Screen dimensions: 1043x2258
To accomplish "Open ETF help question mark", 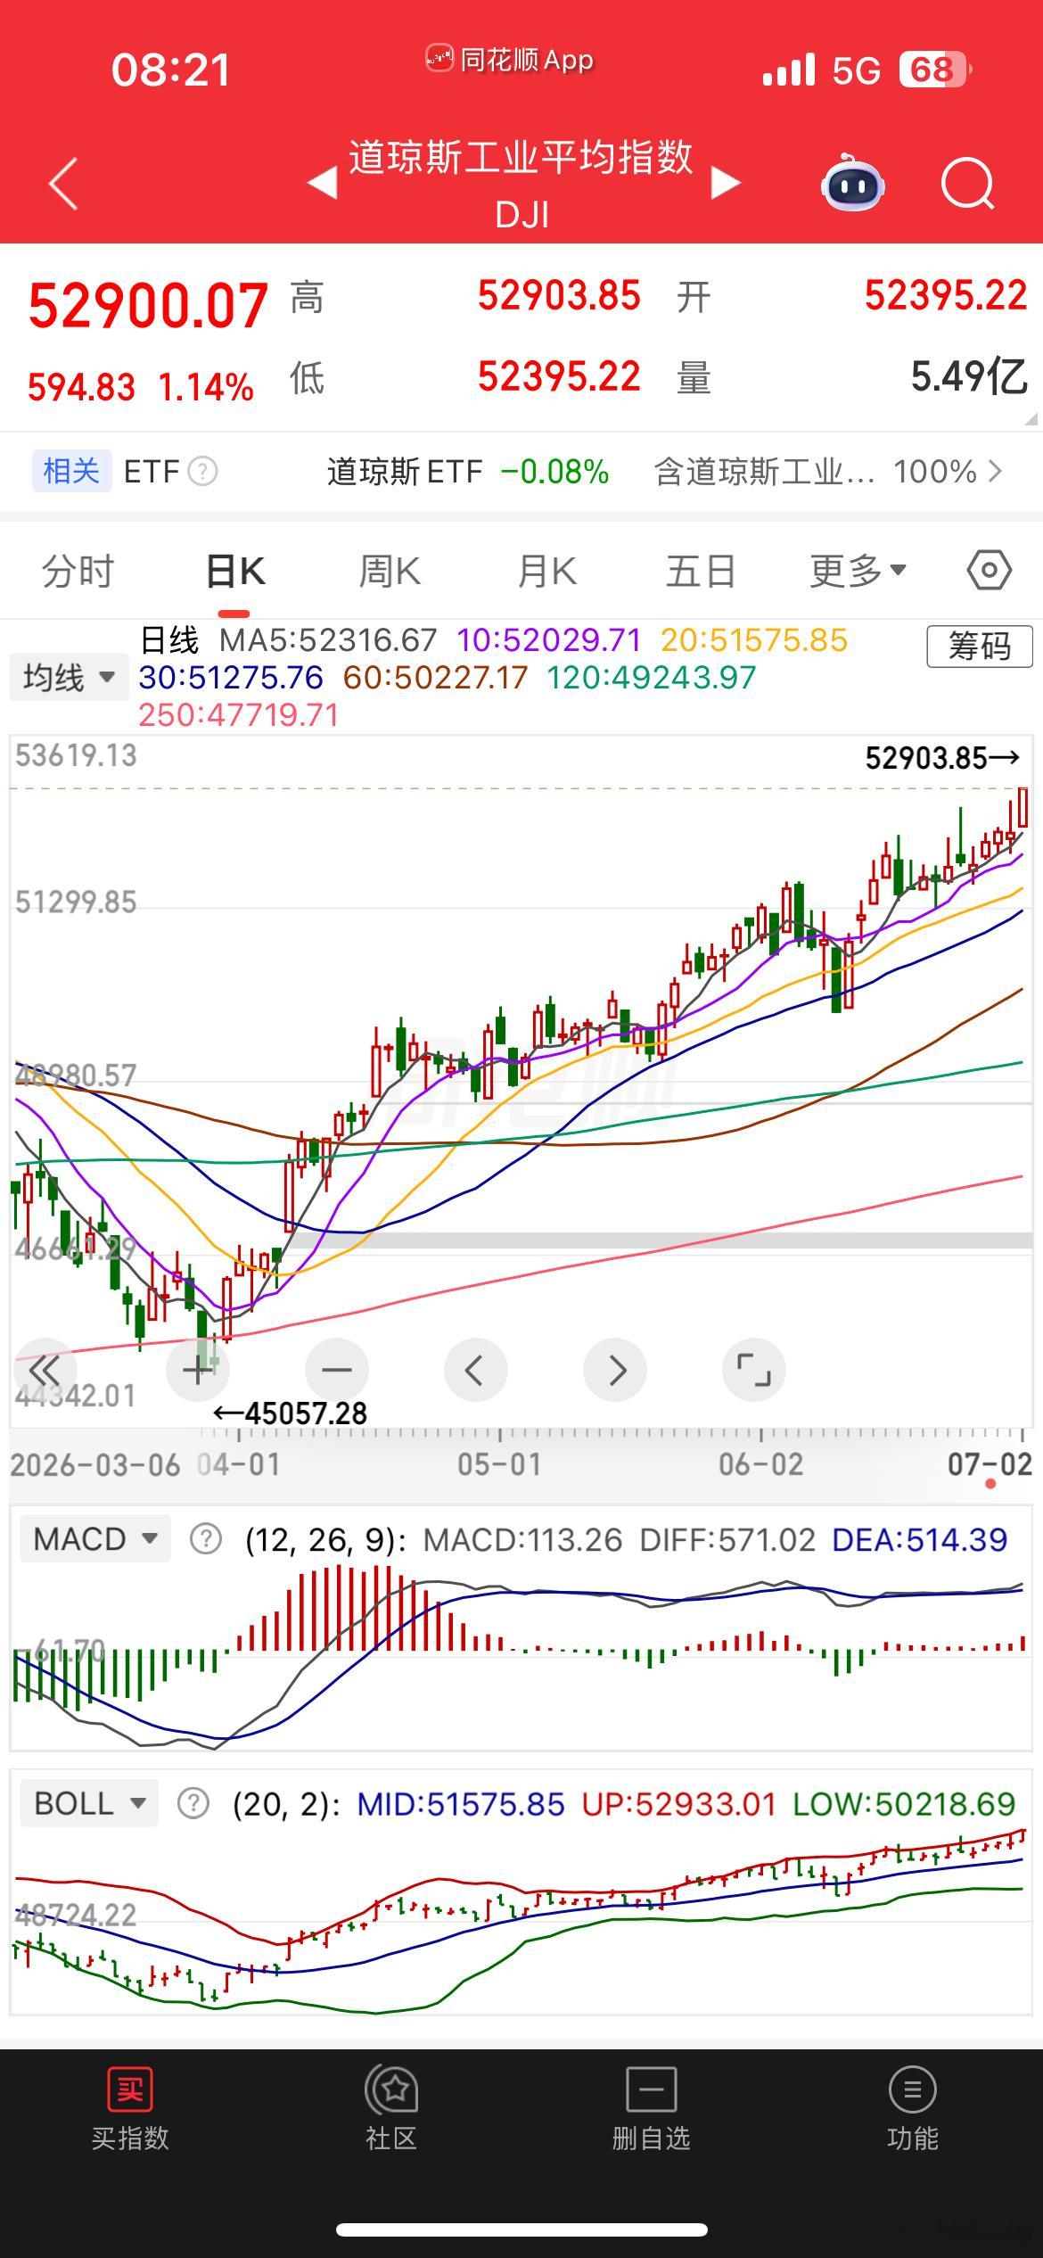I will tap(202, 471).
